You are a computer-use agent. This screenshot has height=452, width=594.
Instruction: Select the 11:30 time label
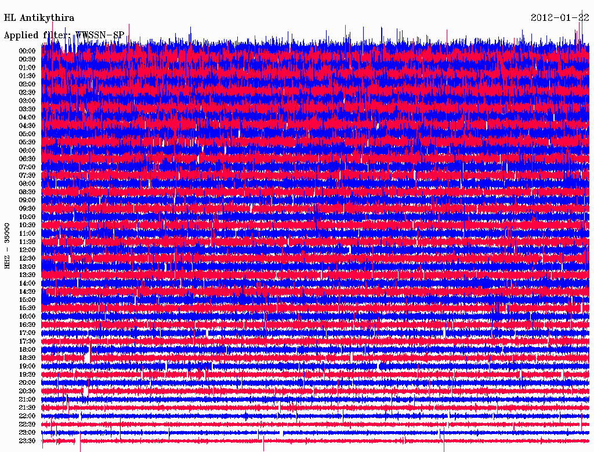tap(27, 242)
